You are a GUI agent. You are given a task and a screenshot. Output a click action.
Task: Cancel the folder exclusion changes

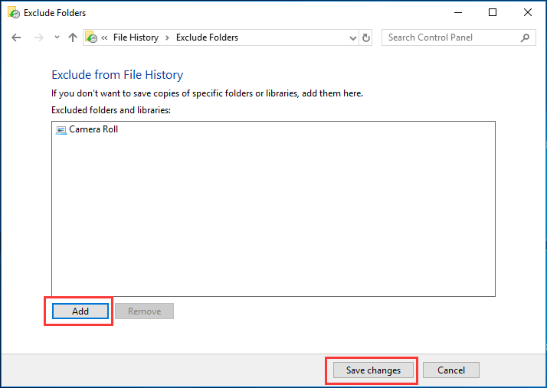pyautogui.click(x=450, y=370)
